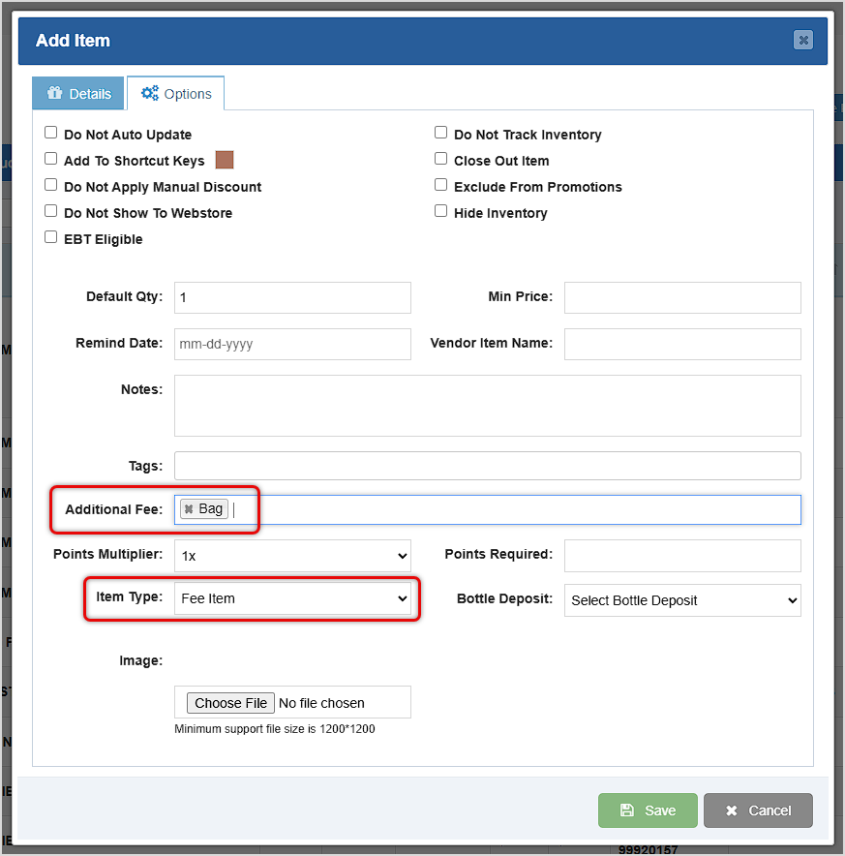Click the gift icon on the Details tab
The width and height of the screenshot is (845, 856).
pyautogui.click(x=54, y=93)
